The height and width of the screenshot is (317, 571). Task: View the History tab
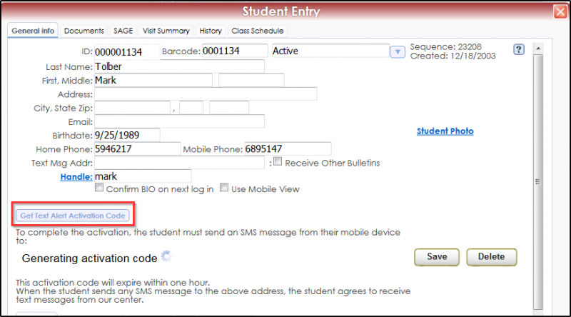point(211,31)
